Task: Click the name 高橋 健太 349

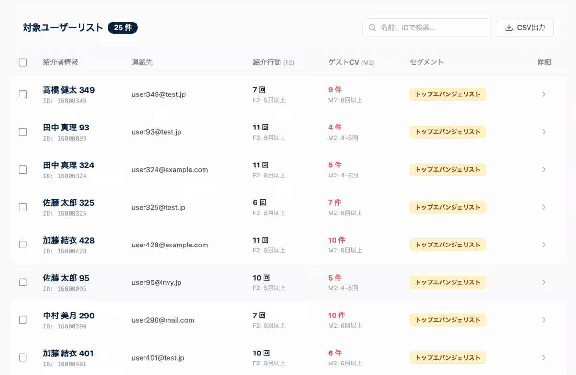Action: 69,90
